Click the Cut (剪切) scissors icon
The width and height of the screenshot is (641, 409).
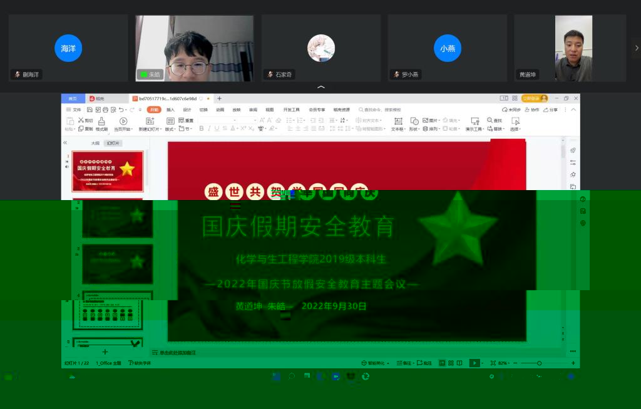pos(81,120)
